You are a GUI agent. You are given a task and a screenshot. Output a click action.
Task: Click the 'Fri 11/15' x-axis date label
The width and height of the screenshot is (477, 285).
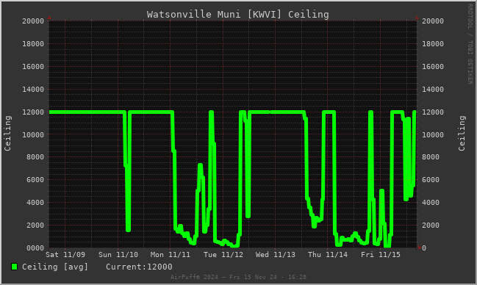pos(381,255)
